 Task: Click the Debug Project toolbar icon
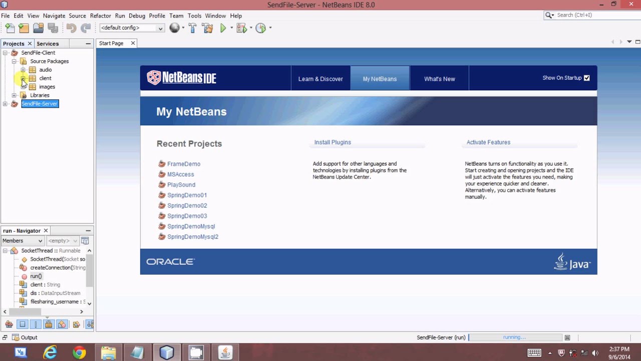pos(241,28)
